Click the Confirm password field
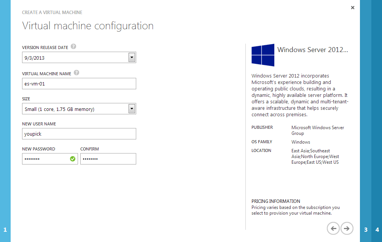This screenshot has height=242, width=382. [108, 159]
